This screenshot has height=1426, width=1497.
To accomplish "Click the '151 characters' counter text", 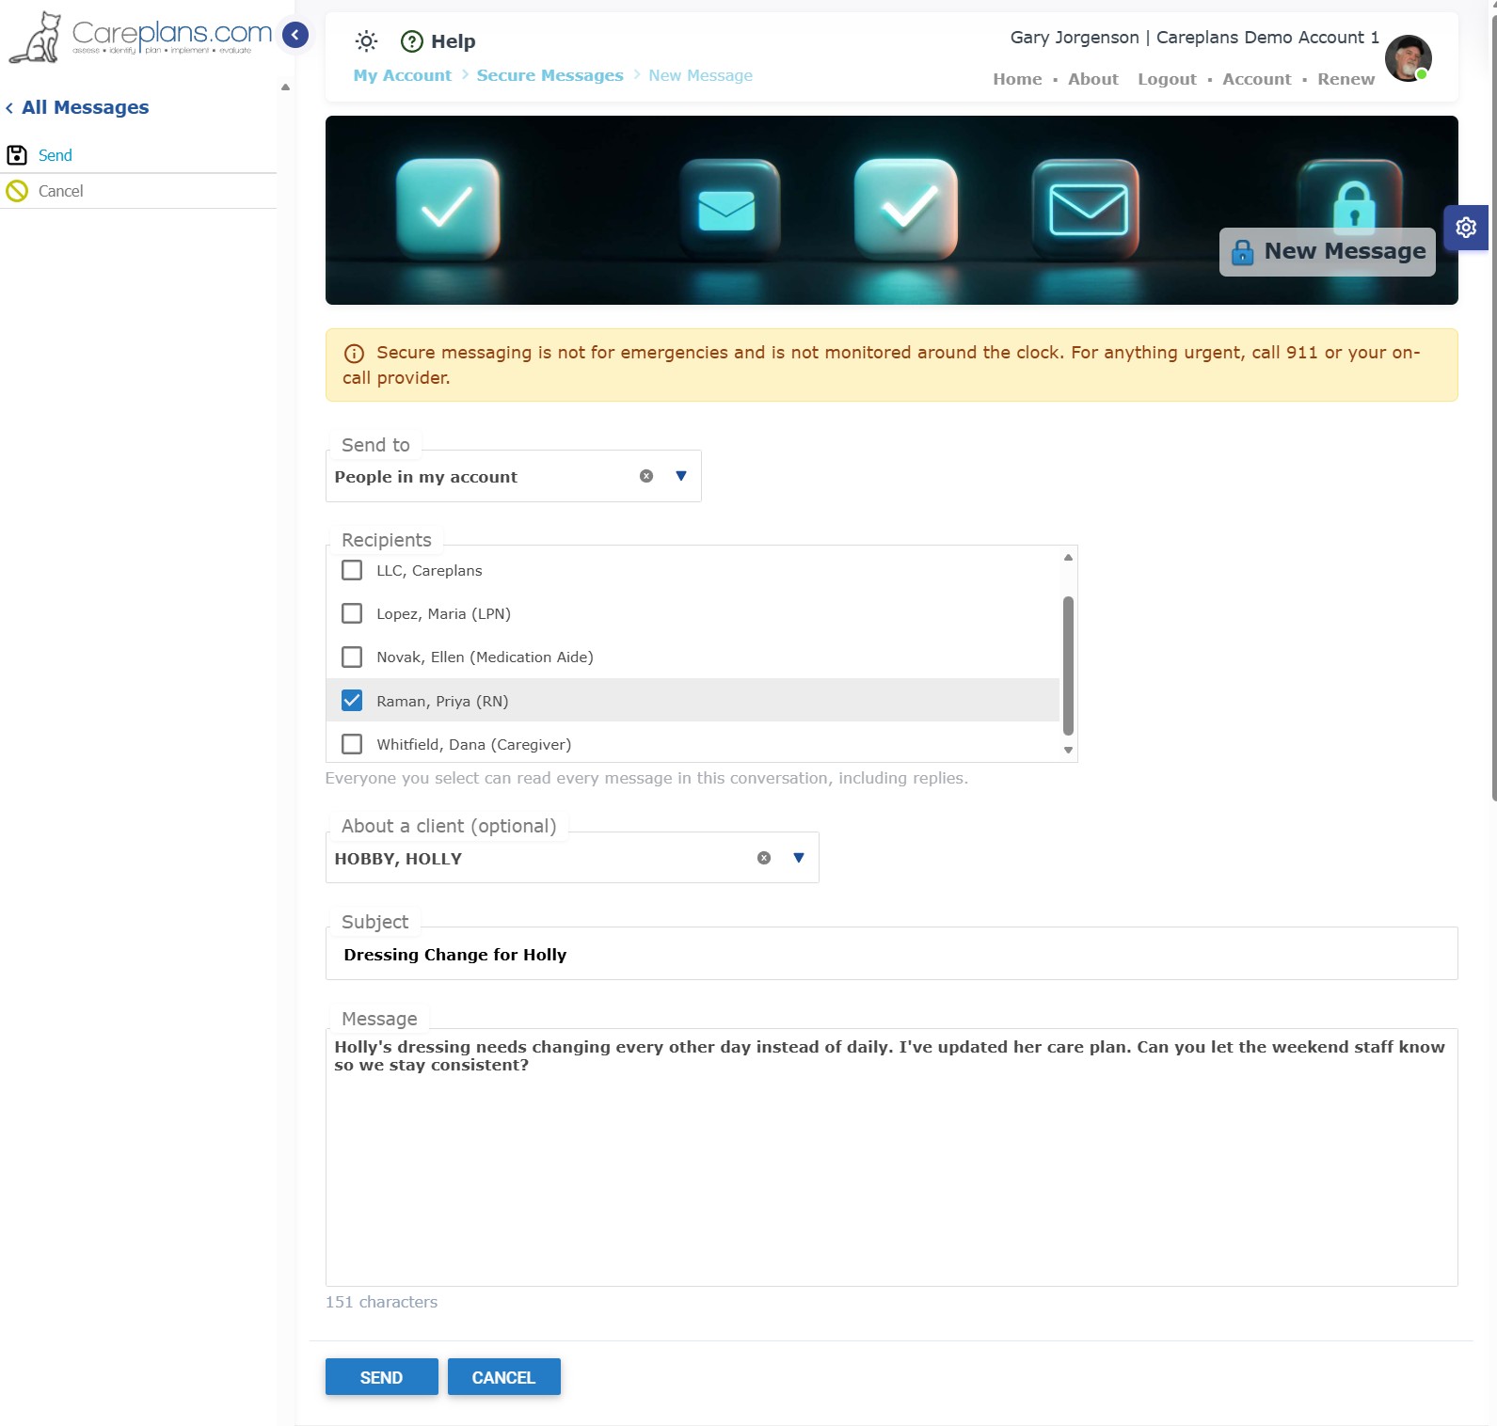I will click(x=381, y=1302).
